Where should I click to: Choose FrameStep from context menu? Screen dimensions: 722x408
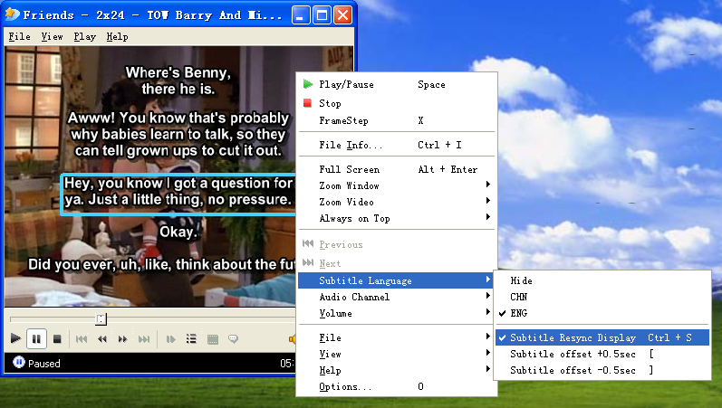(x=397, y=120)
